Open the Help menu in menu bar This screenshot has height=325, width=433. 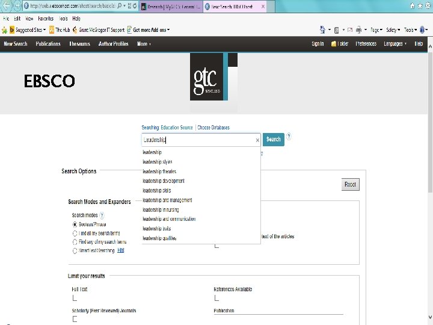tap(76, 19)
